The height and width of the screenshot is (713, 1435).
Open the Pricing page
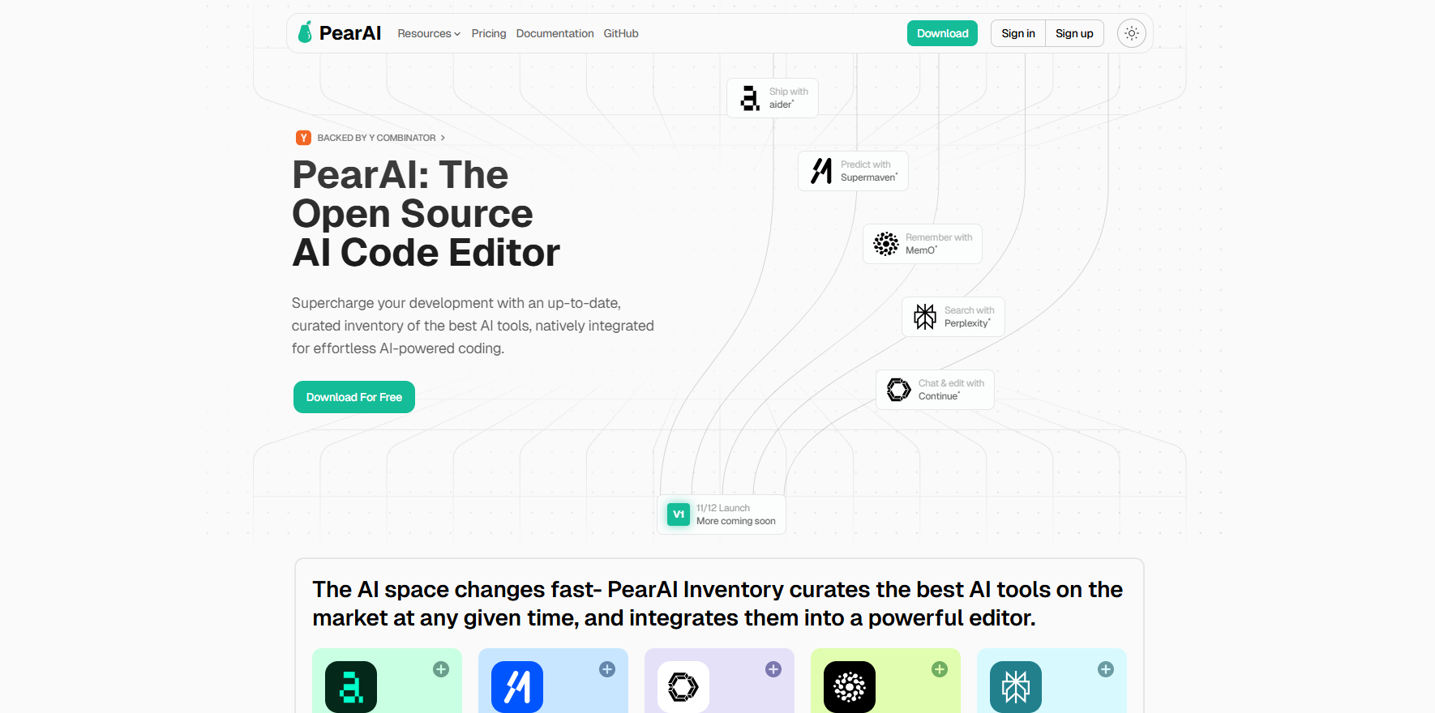tap(489, 33)
